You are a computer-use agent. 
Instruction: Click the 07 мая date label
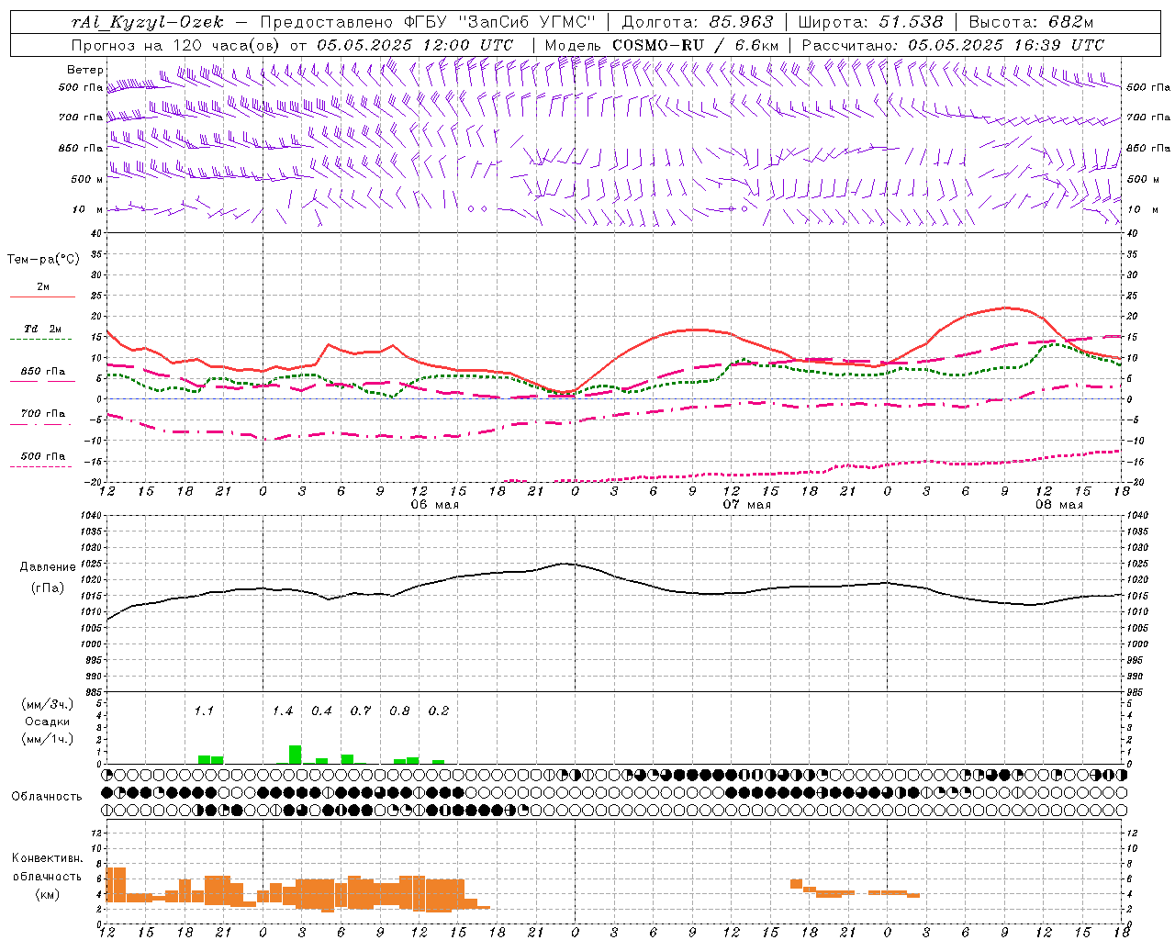(747, 505)
